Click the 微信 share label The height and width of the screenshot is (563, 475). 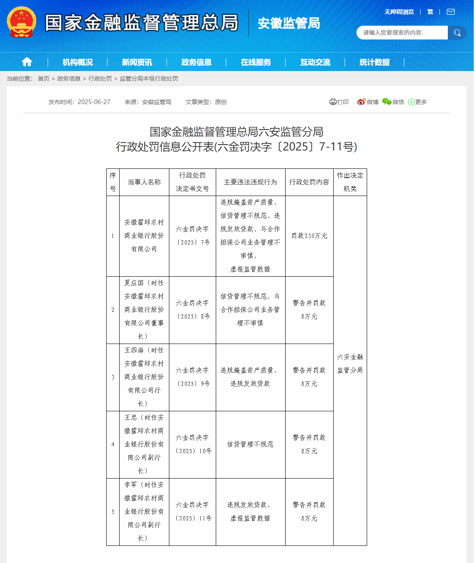398,102
